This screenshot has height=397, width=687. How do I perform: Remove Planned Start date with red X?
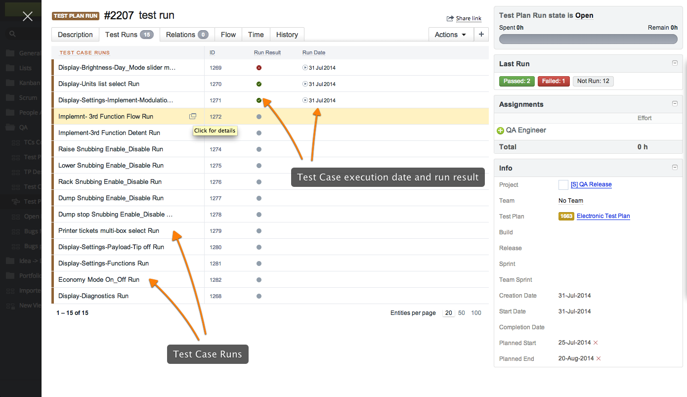click(596, 343)
